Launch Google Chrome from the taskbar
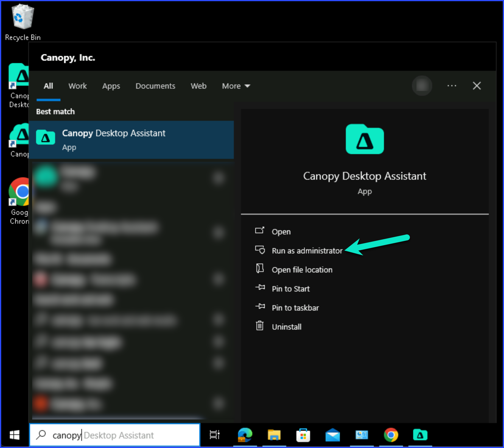504x448 pixels. click(x=391, y=435)
